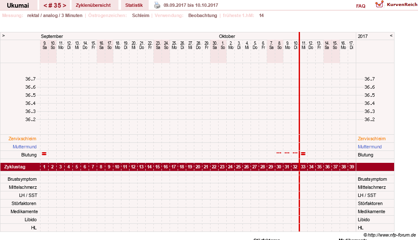Click bleeding marker on cycle day 1

tap(44, 154)
